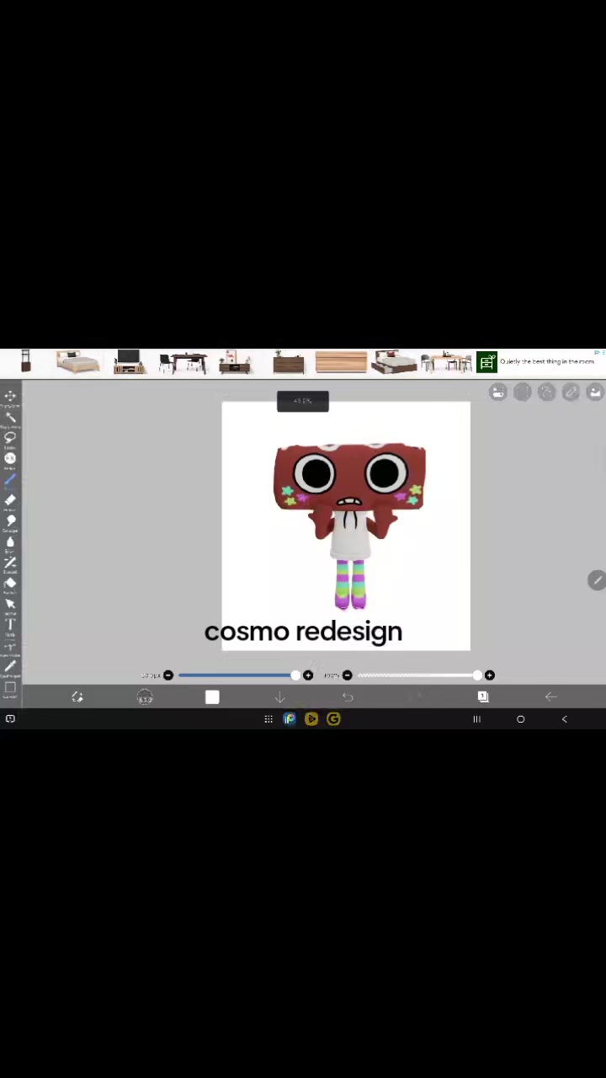Image resolution: width=606 pixels, height=1078 pixels.
Task: Undo the last action
Action: pos(348,697)
